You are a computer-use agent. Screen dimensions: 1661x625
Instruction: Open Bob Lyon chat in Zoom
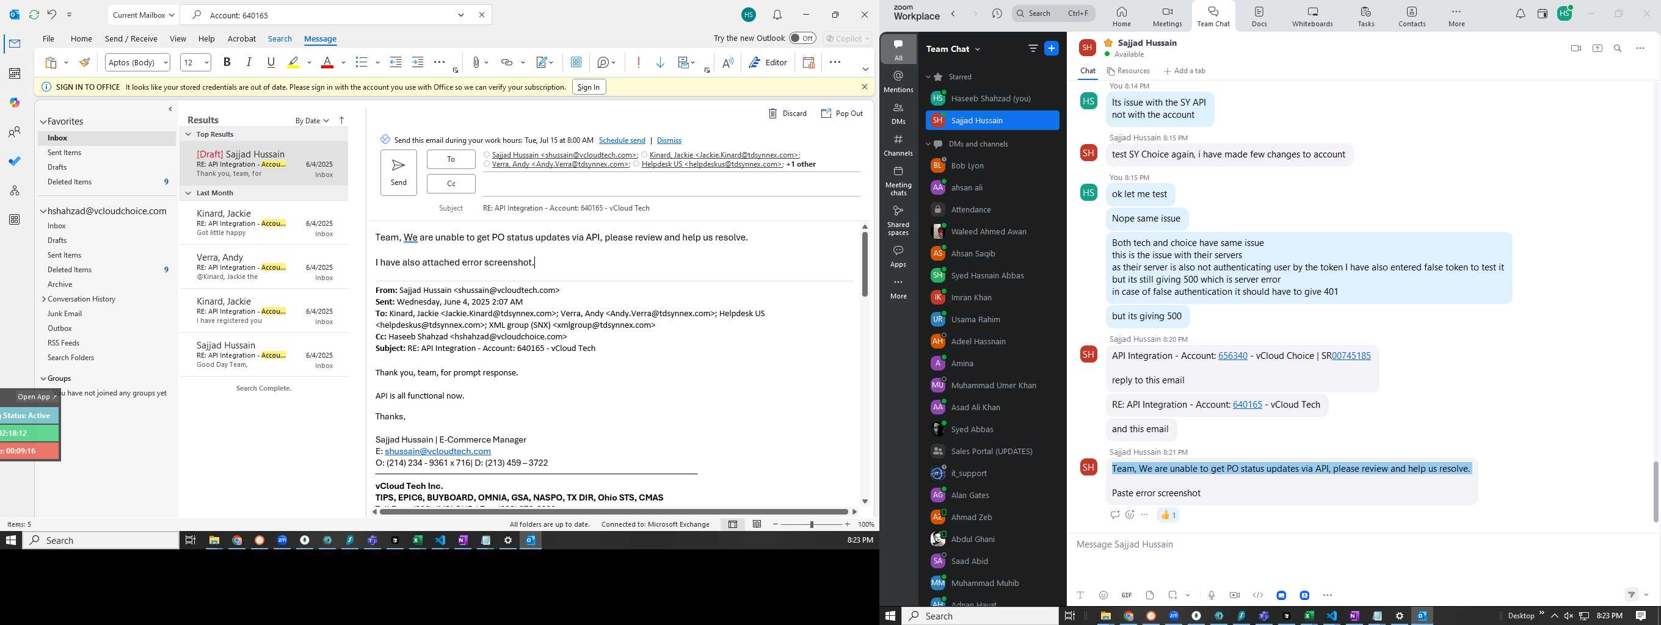tap(992, 165)
